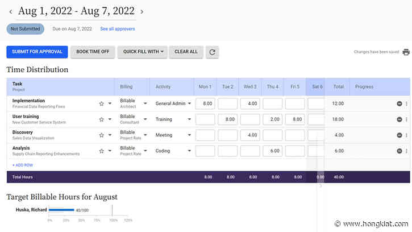412x232 pixels.
Task: Delete the Discovery row using minus icon
Action: coord(399,135)
